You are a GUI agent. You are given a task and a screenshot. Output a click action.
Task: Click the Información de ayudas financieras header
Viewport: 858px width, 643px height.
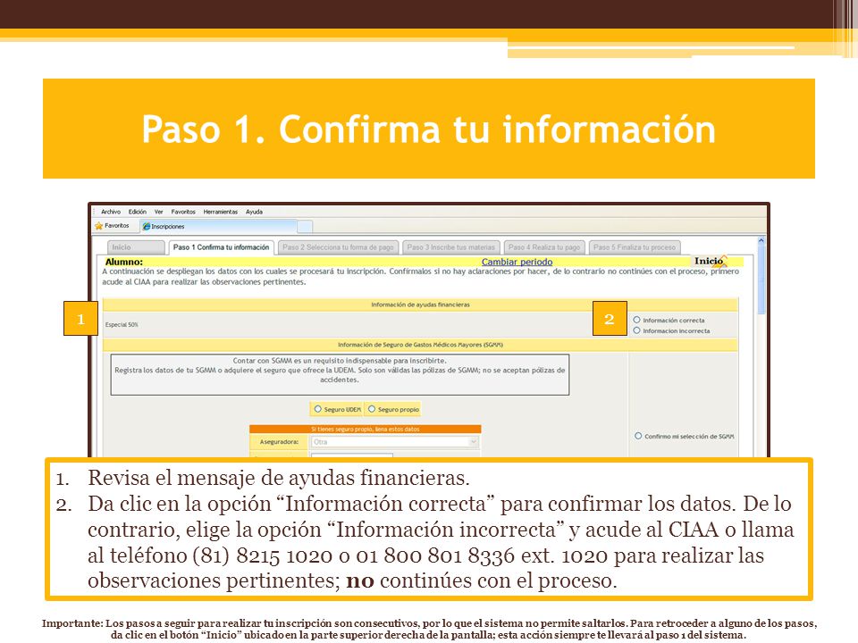point(420,305)
